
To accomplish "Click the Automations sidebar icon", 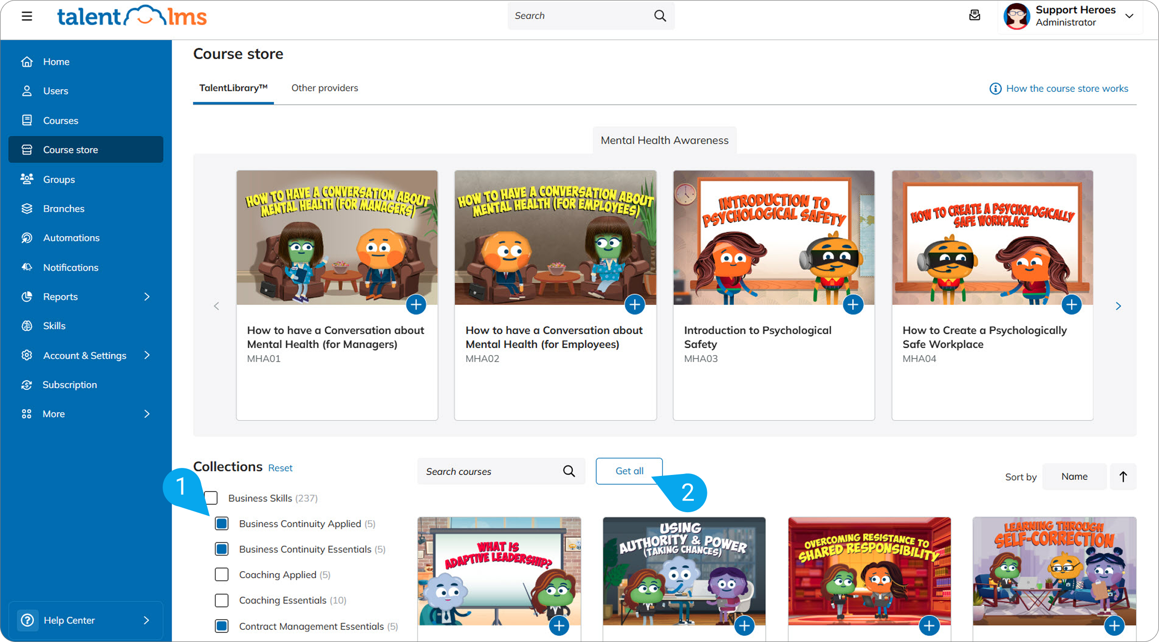I will click(x=27, y=237).
